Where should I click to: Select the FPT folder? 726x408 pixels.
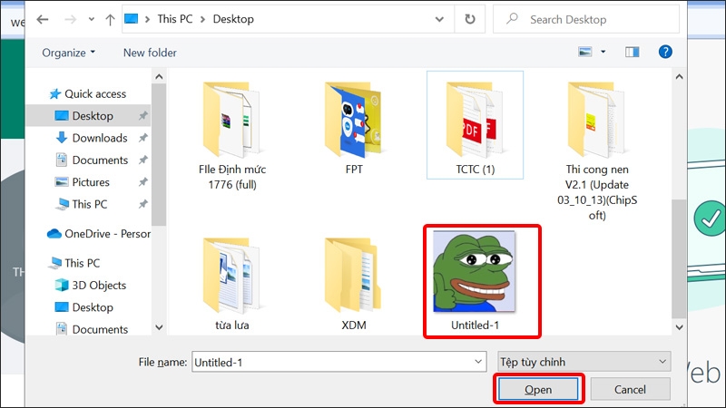[x=354, y=129]
